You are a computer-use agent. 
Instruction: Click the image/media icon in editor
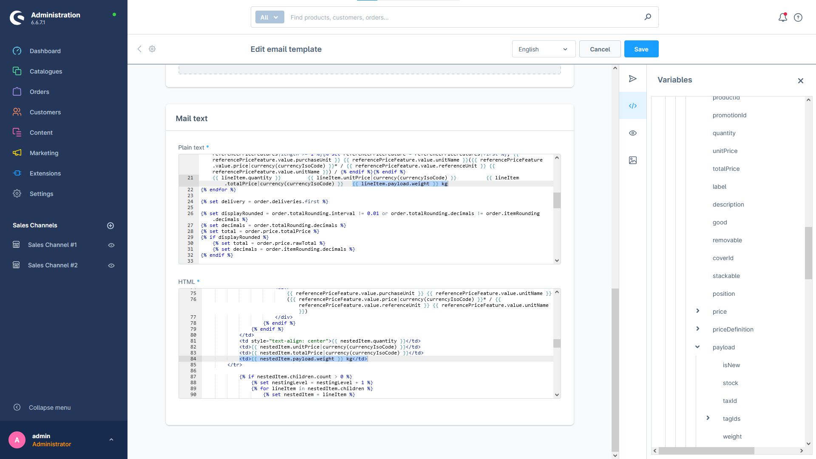[x=633, y=160]
